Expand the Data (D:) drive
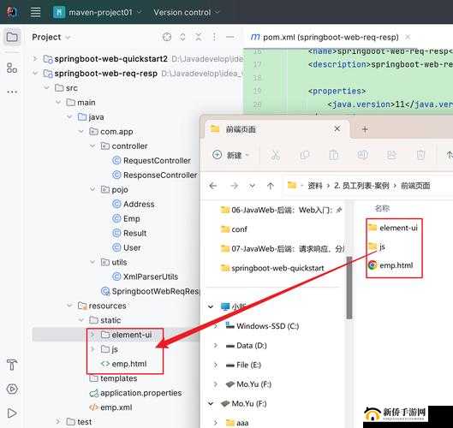Image resolution: width=453 pixels, height=428 pixels. [216, 346]
